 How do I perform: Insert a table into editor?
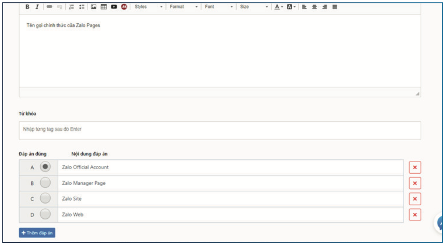point(104,7)
